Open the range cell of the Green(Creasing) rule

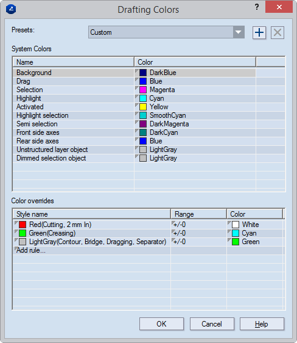[198, 233]
